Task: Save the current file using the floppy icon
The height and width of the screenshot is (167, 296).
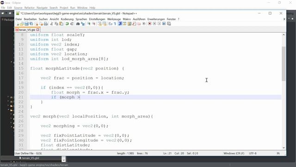Action: (x=26, y=24)
